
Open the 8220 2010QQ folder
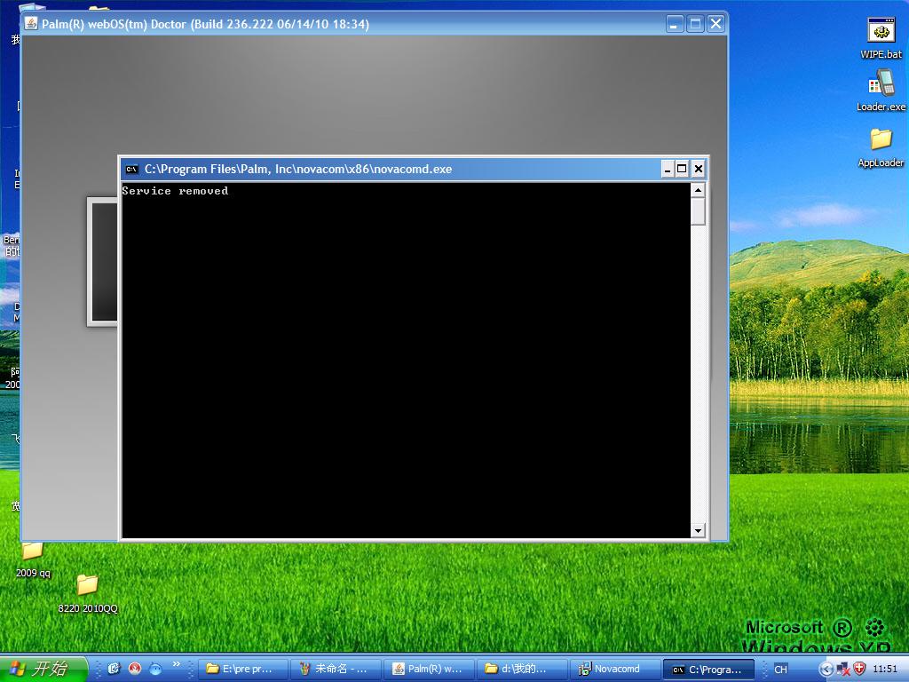tap(87, 585)
